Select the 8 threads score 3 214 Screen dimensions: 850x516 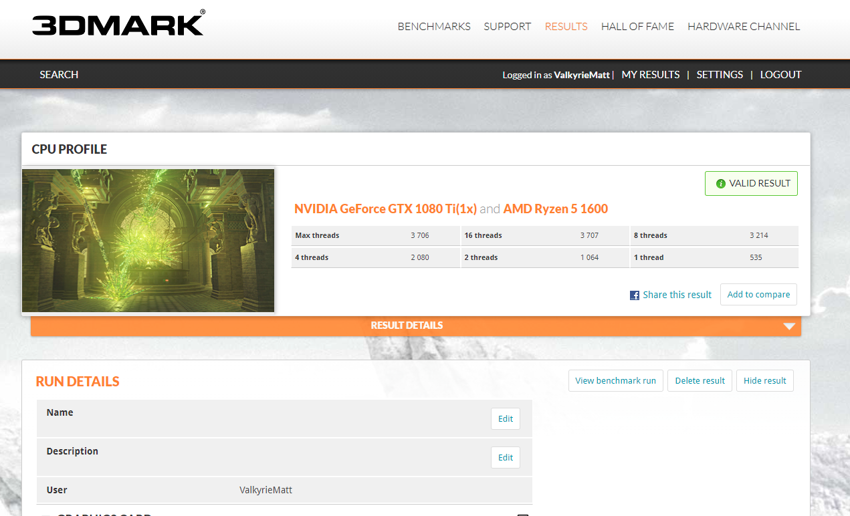759,235
